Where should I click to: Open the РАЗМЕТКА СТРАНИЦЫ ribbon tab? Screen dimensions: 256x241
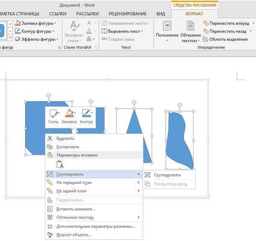tap(19, 14)
